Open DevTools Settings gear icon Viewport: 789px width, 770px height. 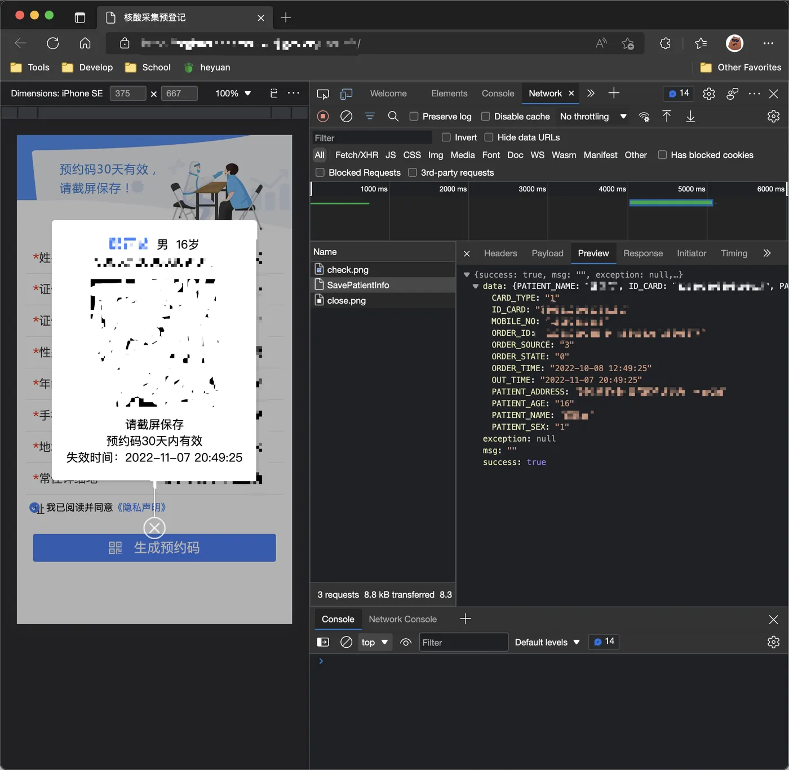click(709, 94)
